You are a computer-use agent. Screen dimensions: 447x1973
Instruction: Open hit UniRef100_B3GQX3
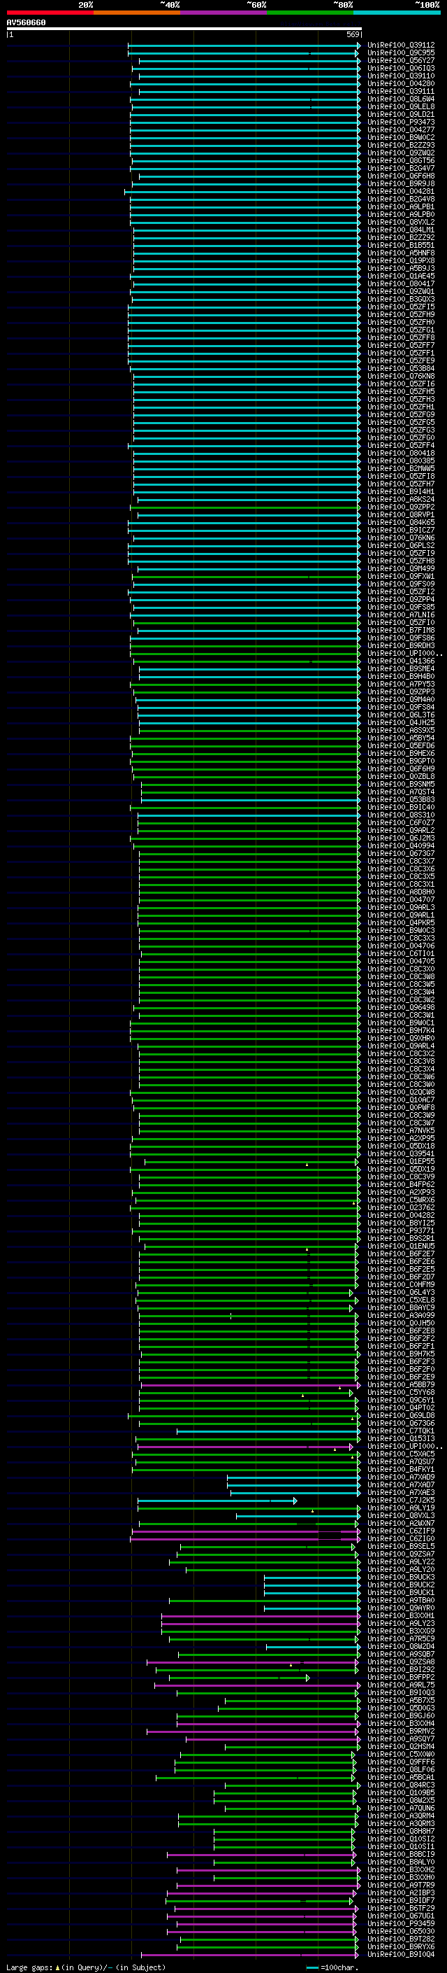coord(401,299)
